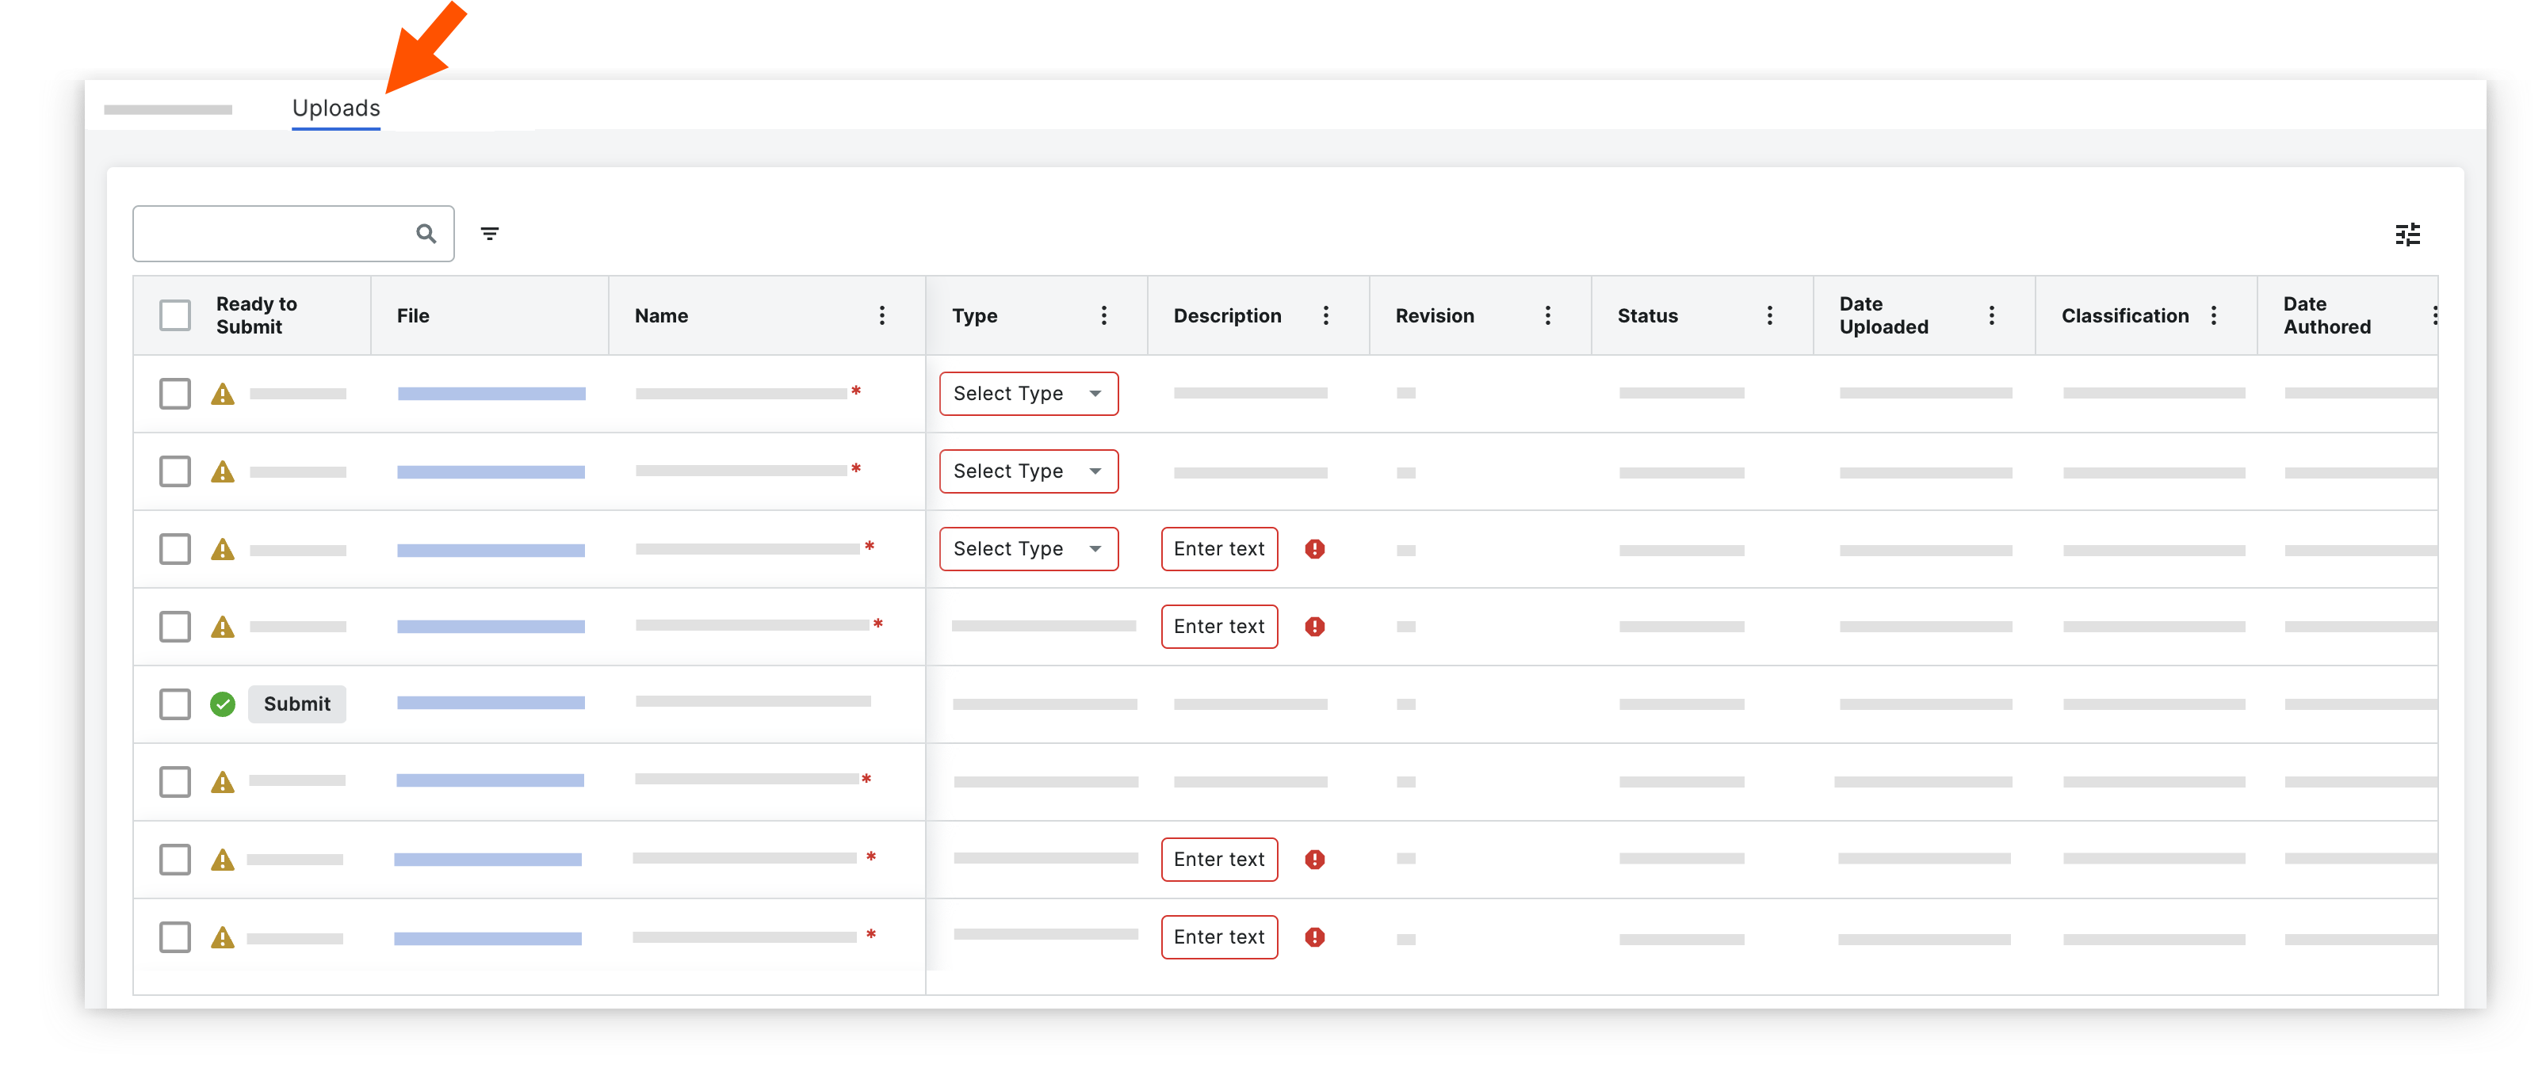Image resolution: width=2546 pixels, height=1068 pixels.
Task: Select the tab left of Uploads
Action: [x=168, y=109]
